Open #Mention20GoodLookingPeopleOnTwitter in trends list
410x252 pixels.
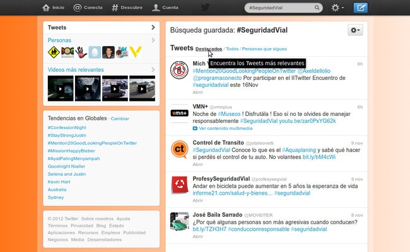(92, 143)
